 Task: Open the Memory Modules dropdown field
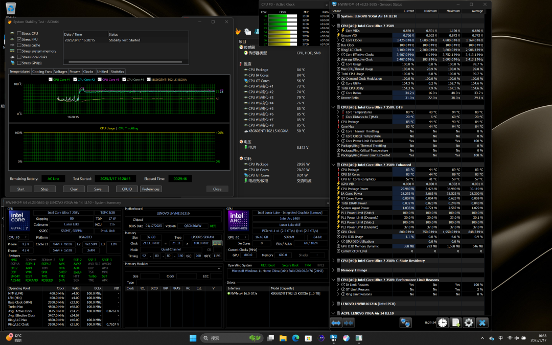[174, 269]
